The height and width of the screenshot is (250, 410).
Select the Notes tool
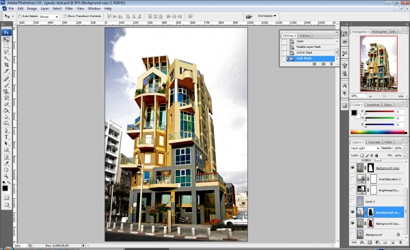pos(6,157)
